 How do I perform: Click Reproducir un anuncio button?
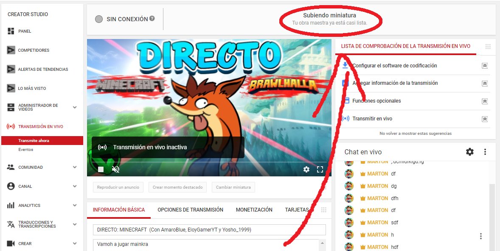(x=118, y=187)
